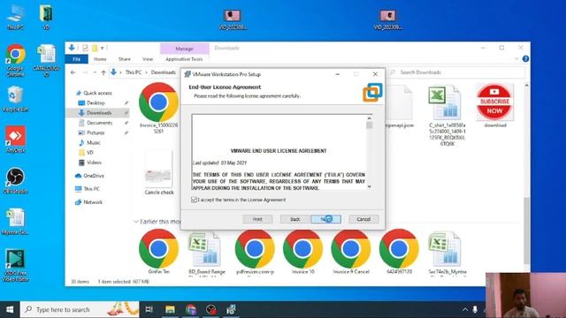
Task: Open the Cancle check image file
Action: tap(159, 174)
